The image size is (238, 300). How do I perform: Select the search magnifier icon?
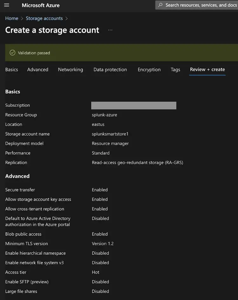click(x=160, y=5)
